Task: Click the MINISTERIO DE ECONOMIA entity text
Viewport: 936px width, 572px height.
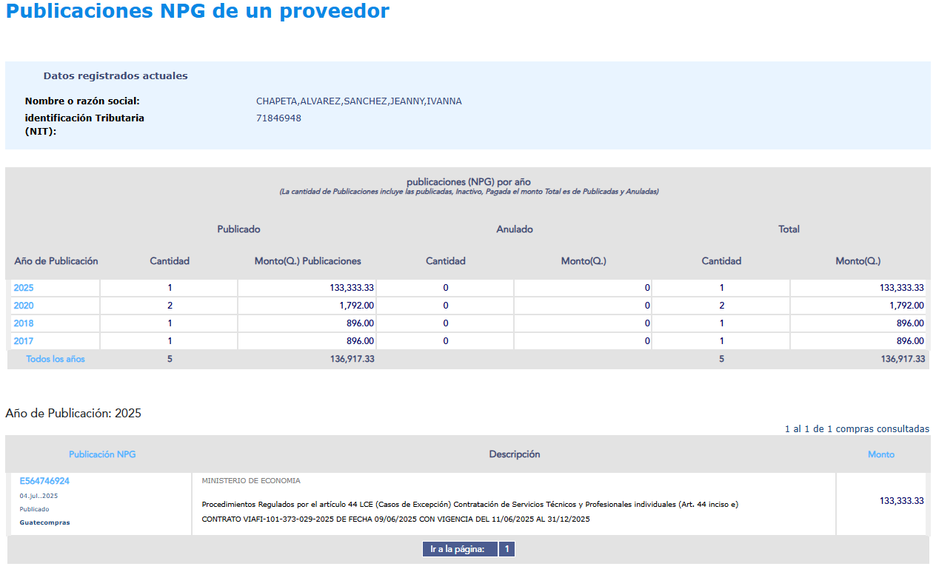Action: click(251, 481)
